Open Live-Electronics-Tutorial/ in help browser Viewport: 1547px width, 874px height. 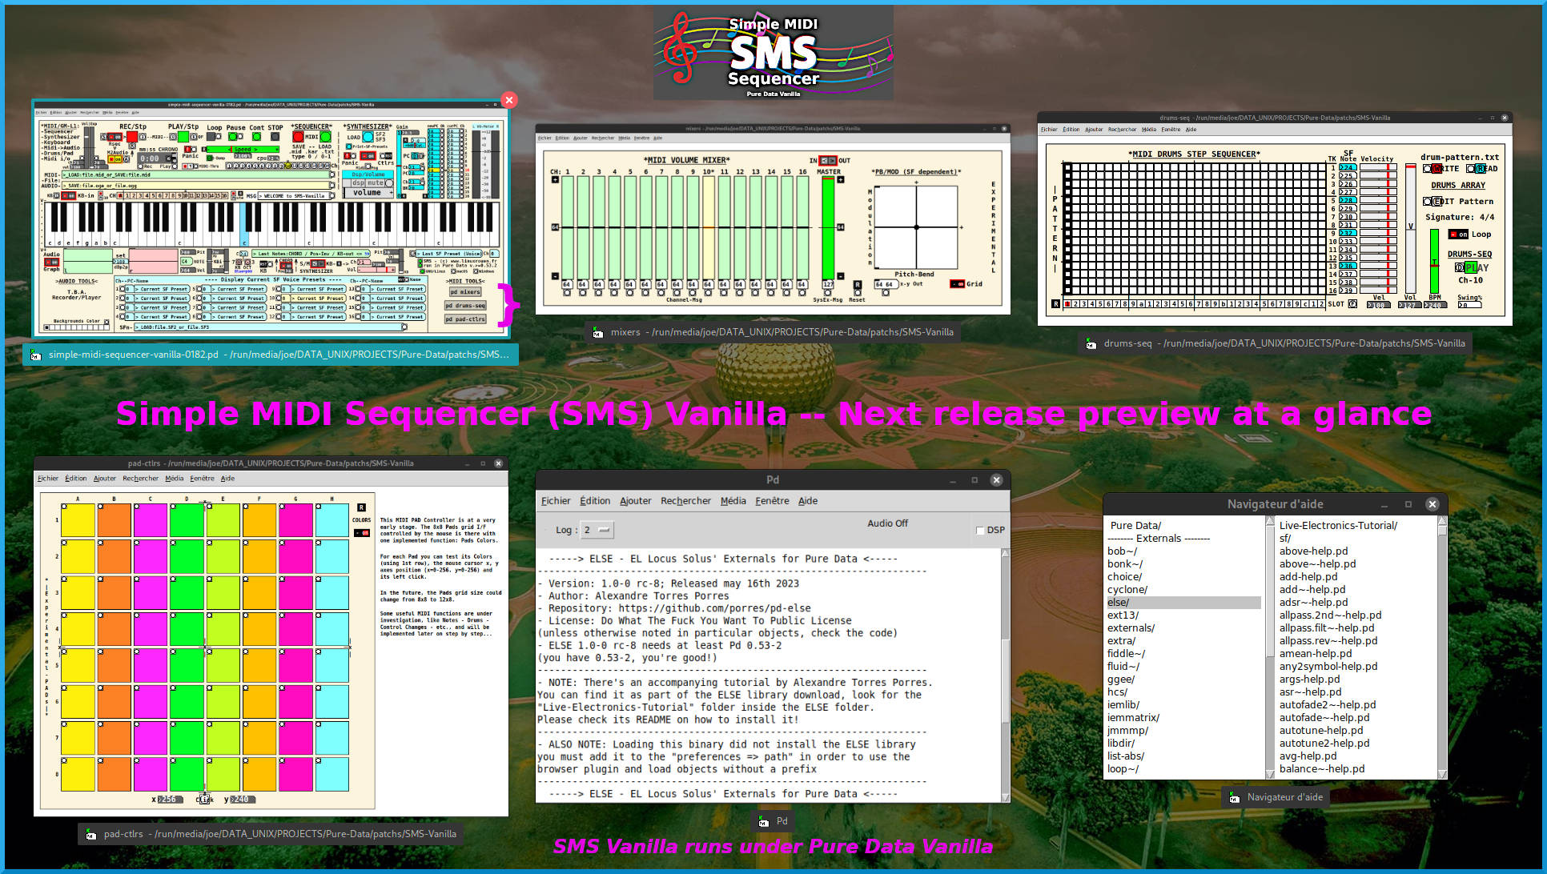1338,526
